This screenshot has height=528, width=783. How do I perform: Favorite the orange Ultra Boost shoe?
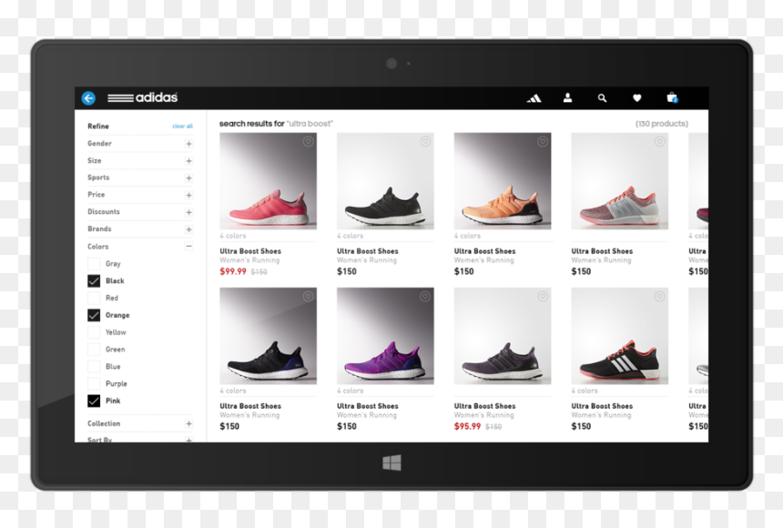(543, 141)
